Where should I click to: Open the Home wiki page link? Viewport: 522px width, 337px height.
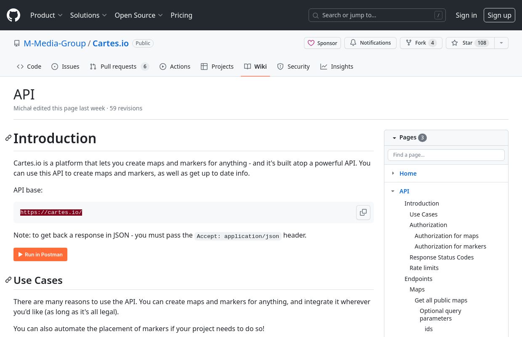(408, 174)
